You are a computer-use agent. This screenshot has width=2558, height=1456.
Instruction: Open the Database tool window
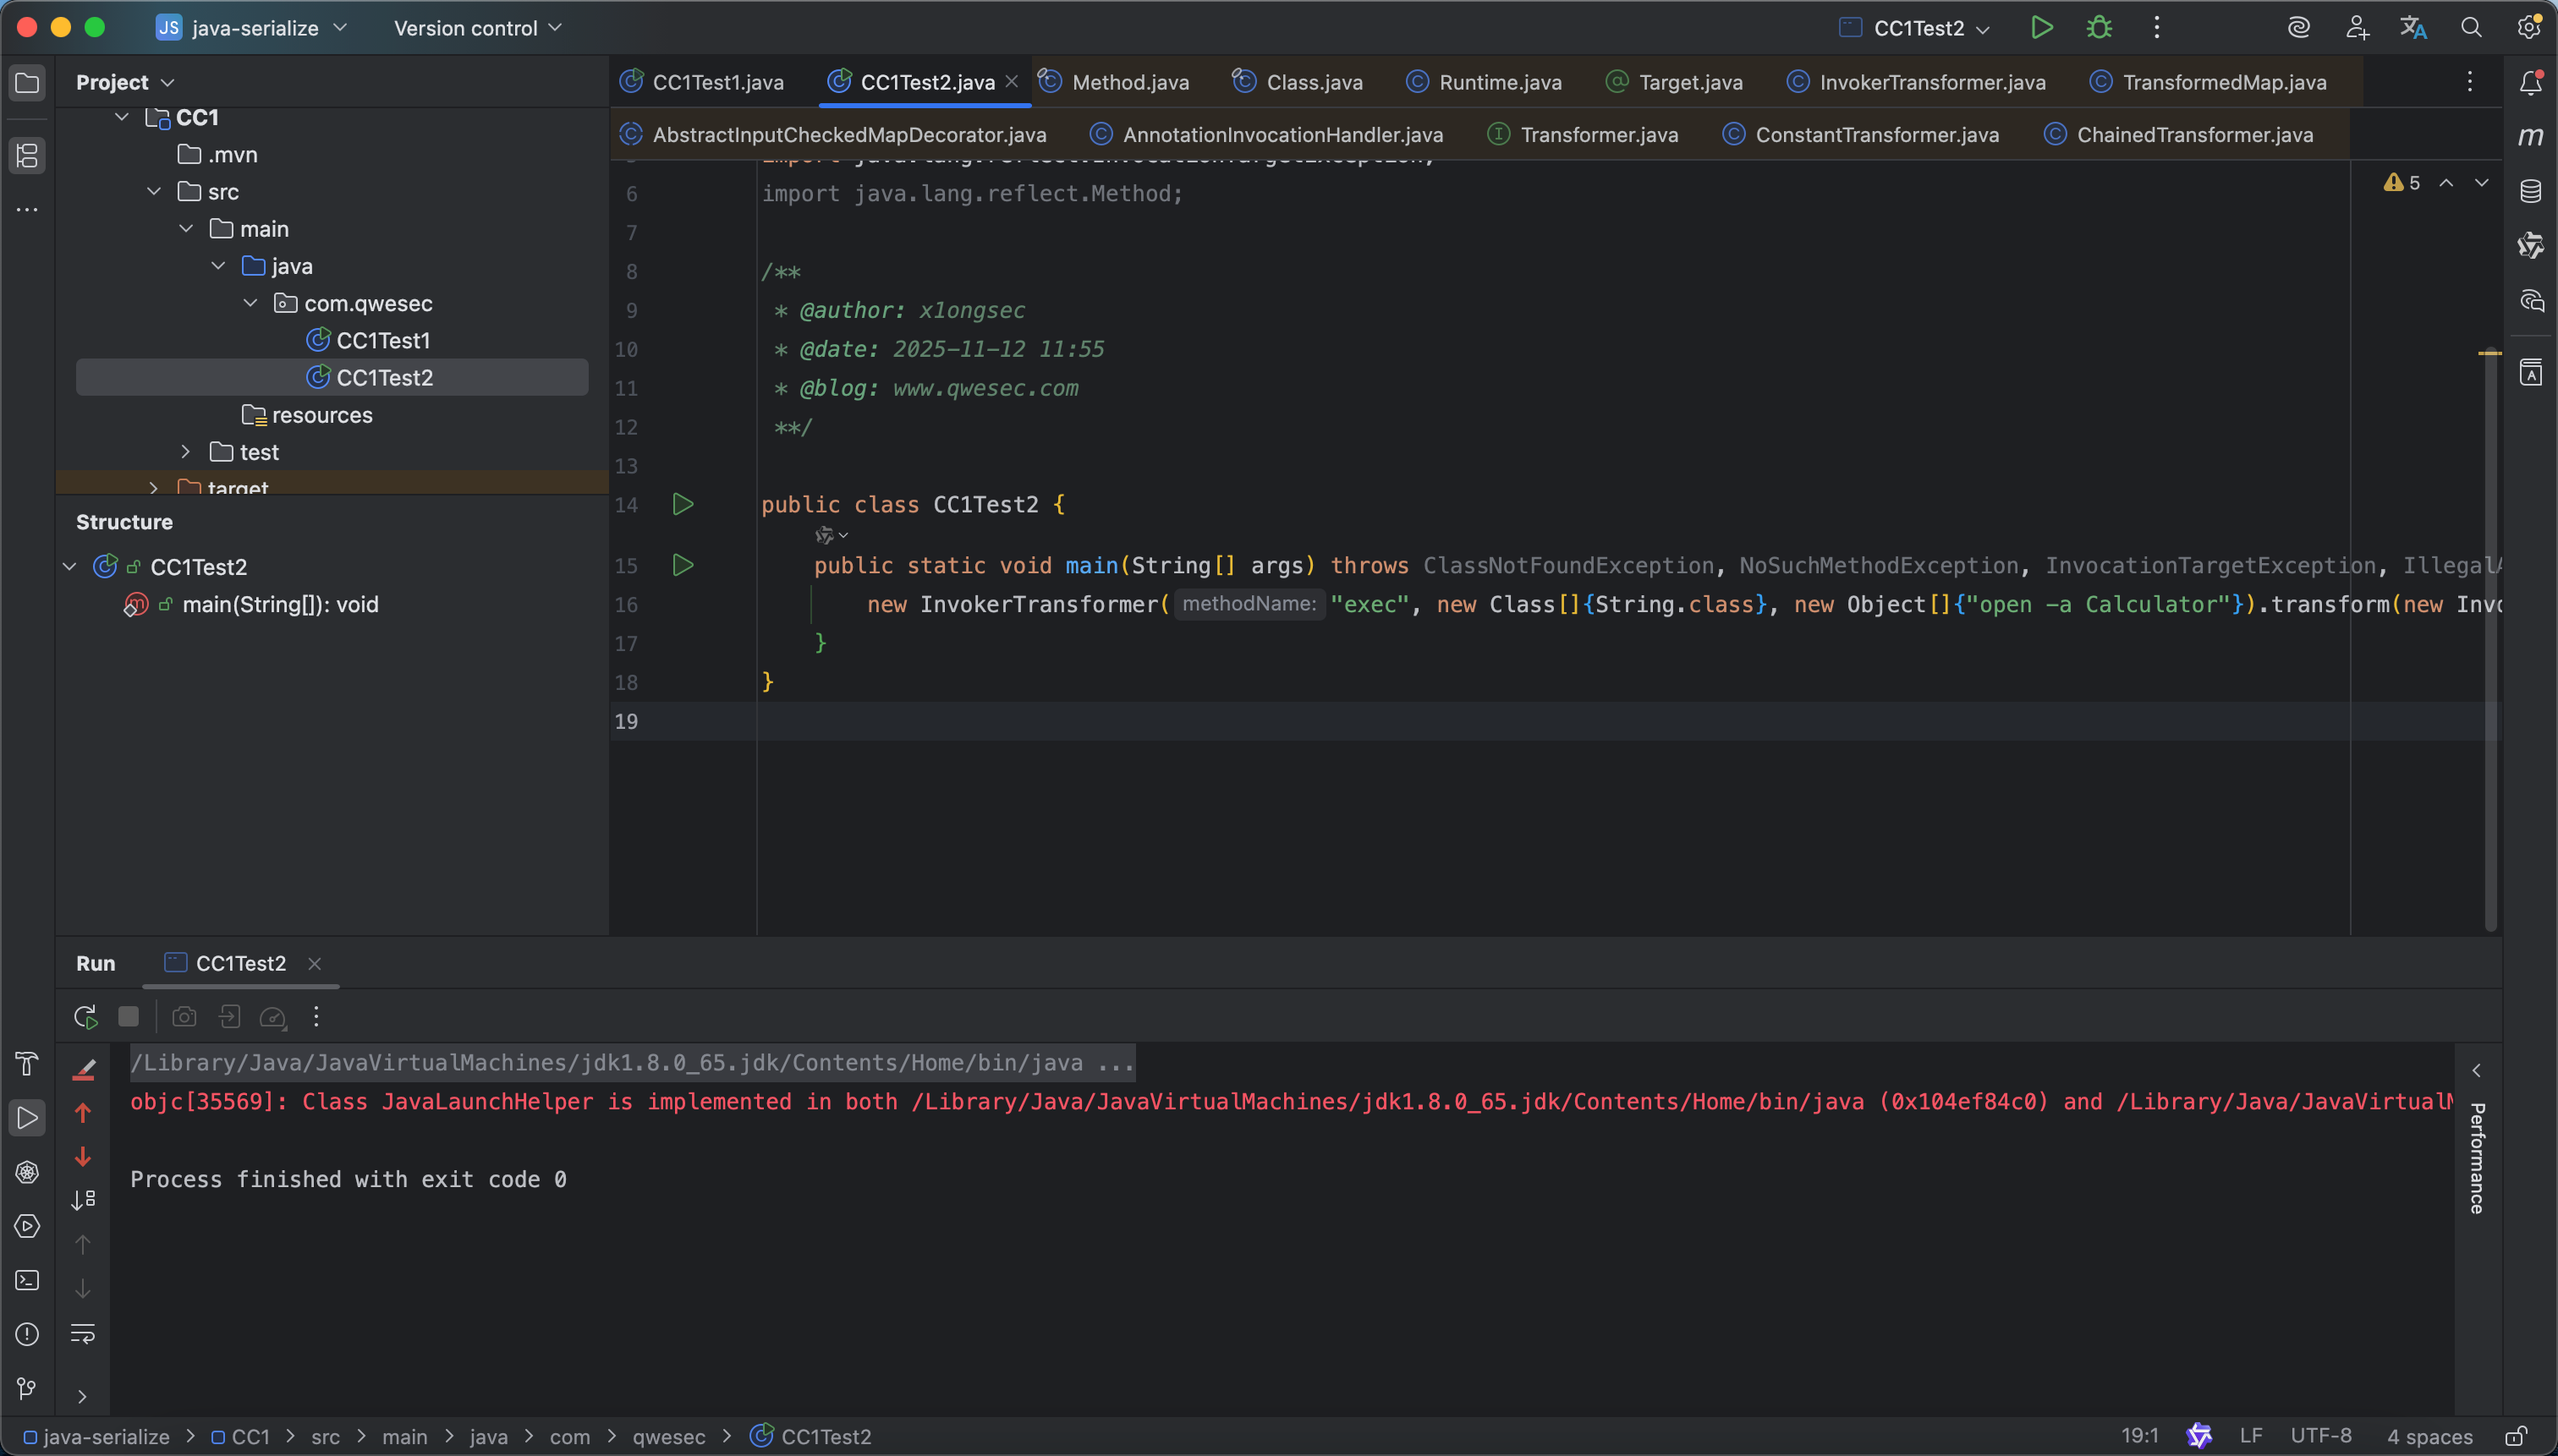click(2530, 191)
